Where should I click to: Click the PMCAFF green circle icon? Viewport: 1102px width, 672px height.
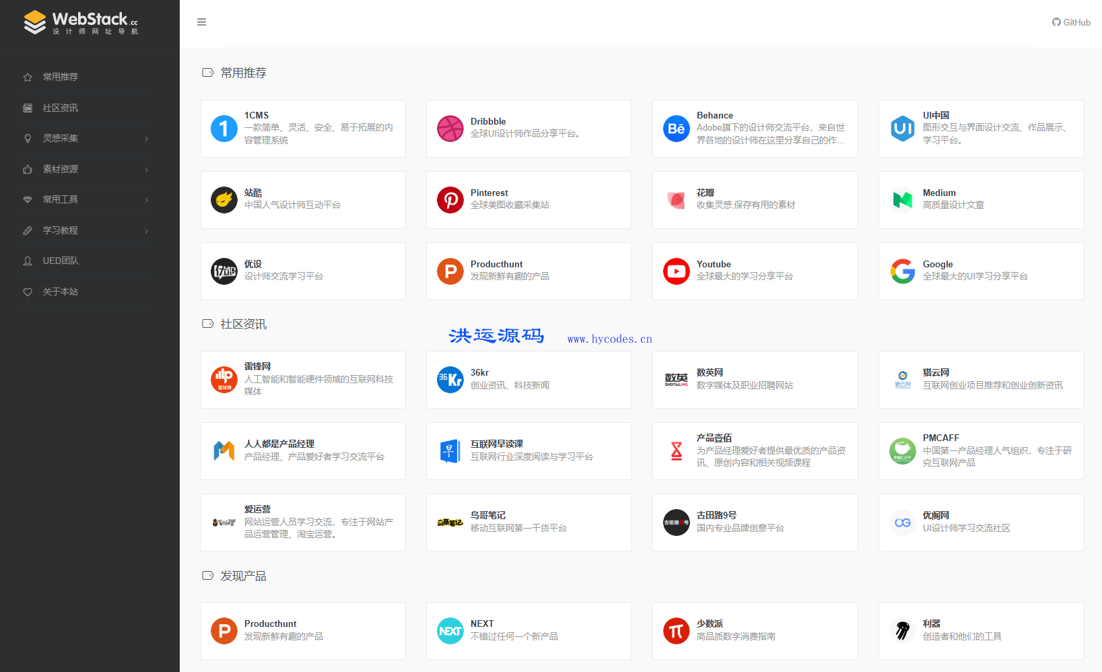coord(903,451)
